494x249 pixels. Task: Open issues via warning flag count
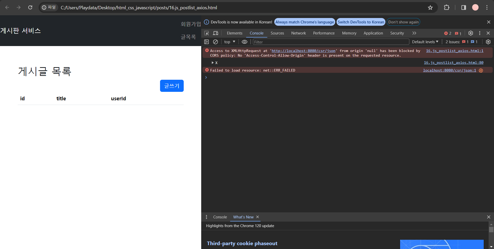[x=458, y=33]
